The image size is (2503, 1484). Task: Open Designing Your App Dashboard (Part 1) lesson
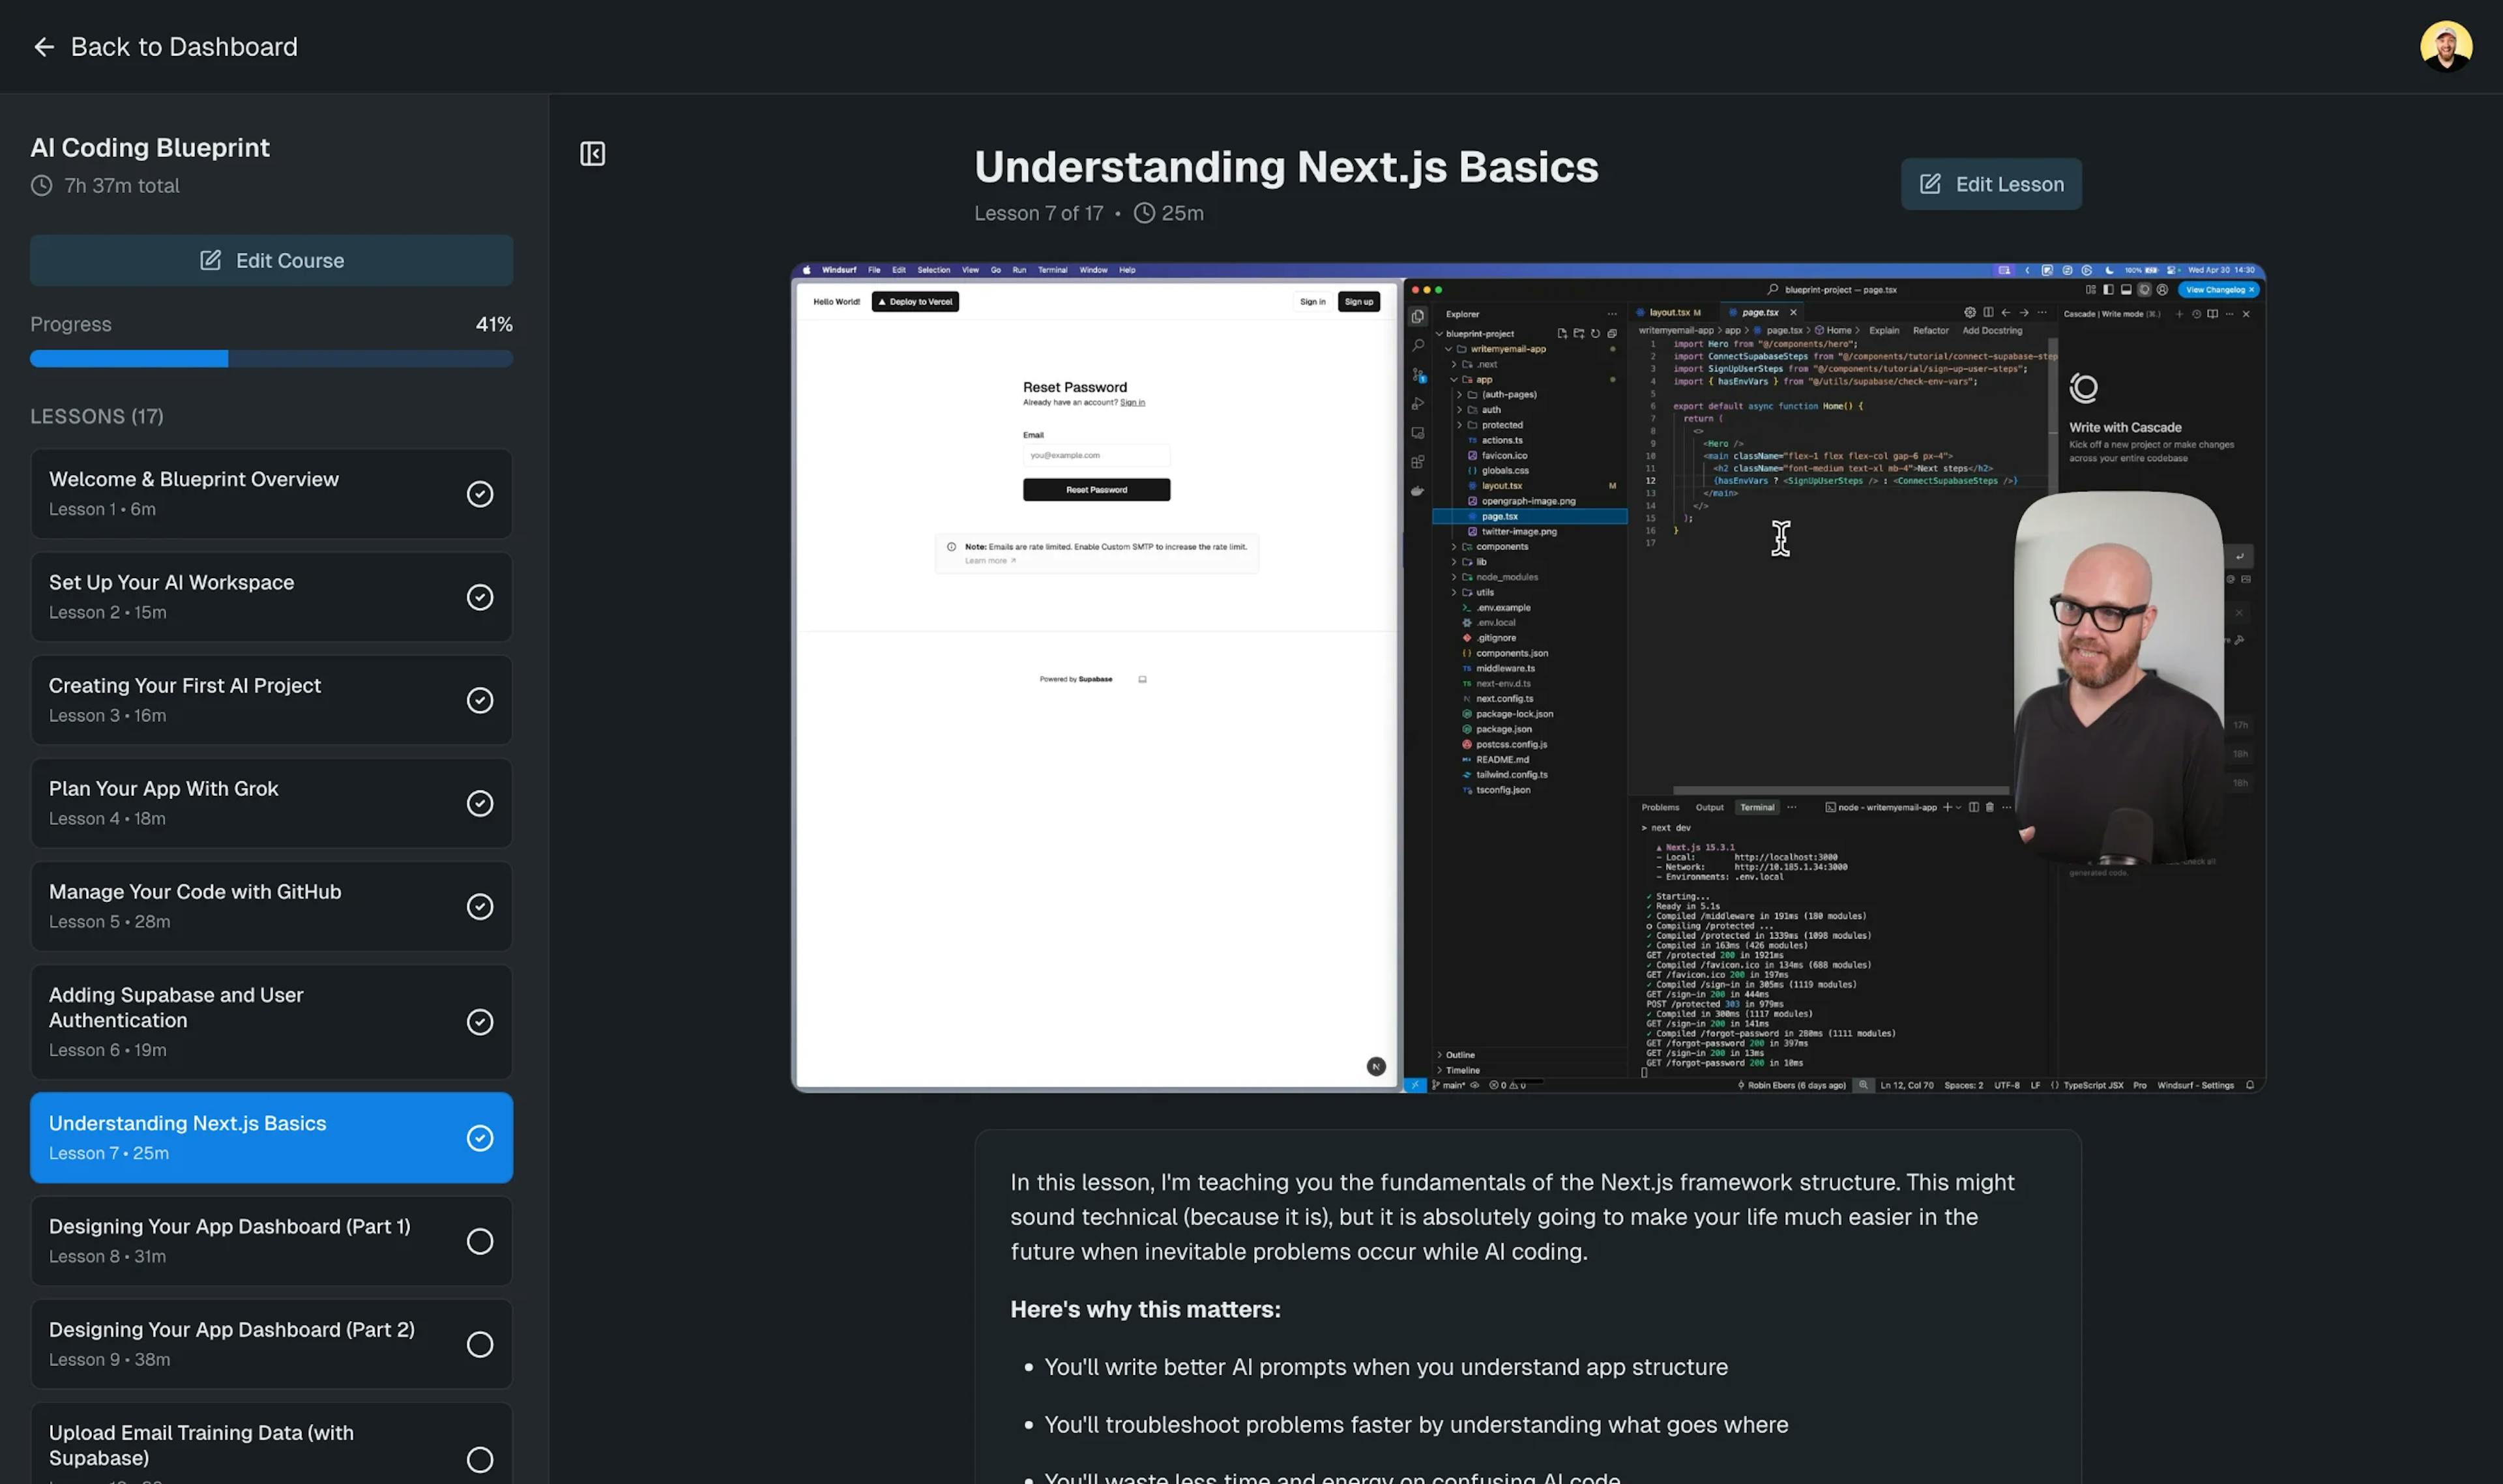coord(271,1240)
